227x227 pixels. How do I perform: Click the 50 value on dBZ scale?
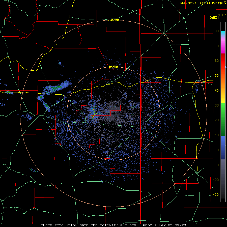click(x=217, y=76)
